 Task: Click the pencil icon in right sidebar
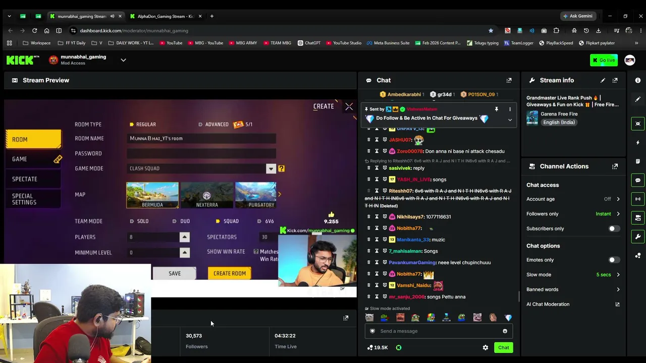pyautogui.click(x=638, y=99)
